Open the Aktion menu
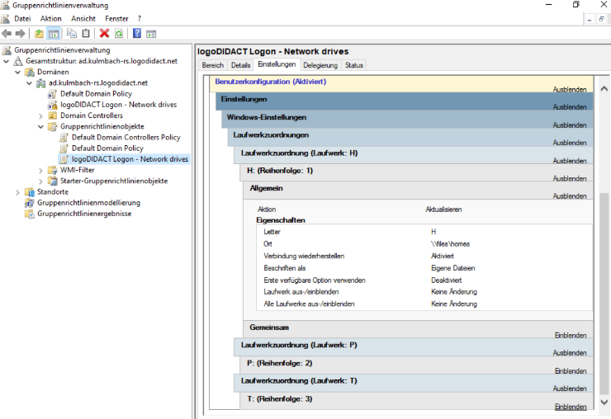Viewport: 611px width, 419px height. 50,18
